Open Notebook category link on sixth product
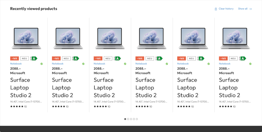The height and width of the screenshot is (132, 262). point(225,64)
